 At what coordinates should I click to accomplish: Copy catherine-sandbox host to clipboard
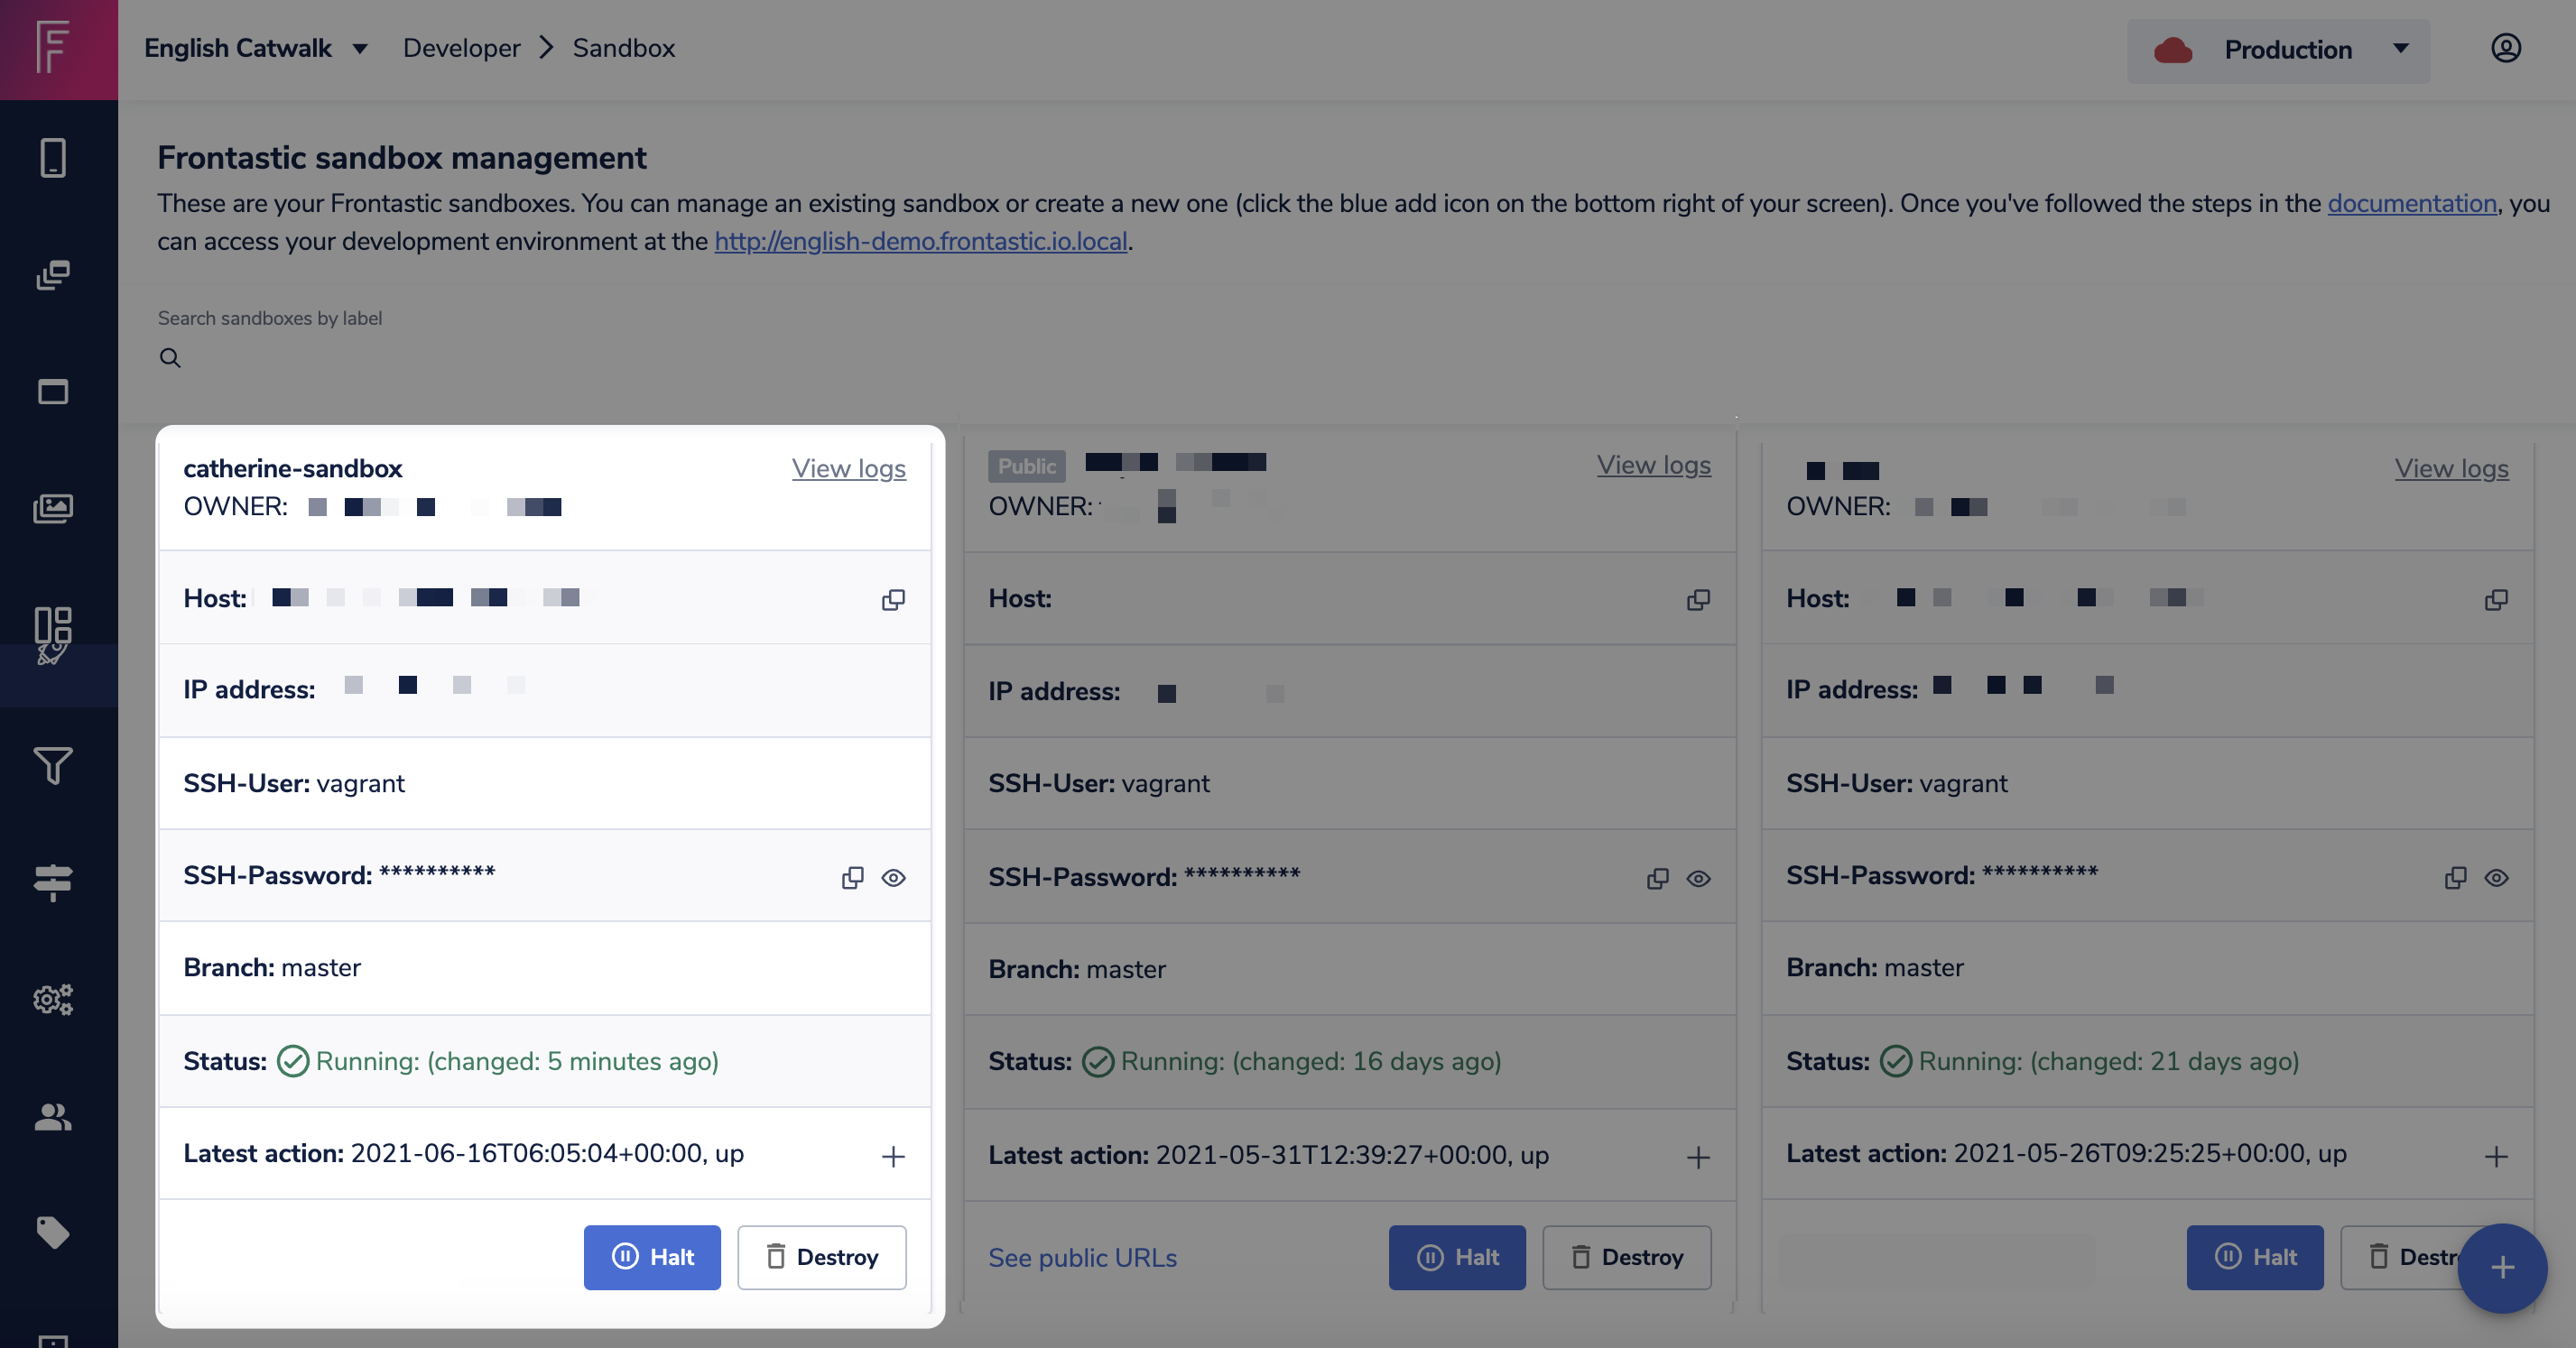coord(893,600)
